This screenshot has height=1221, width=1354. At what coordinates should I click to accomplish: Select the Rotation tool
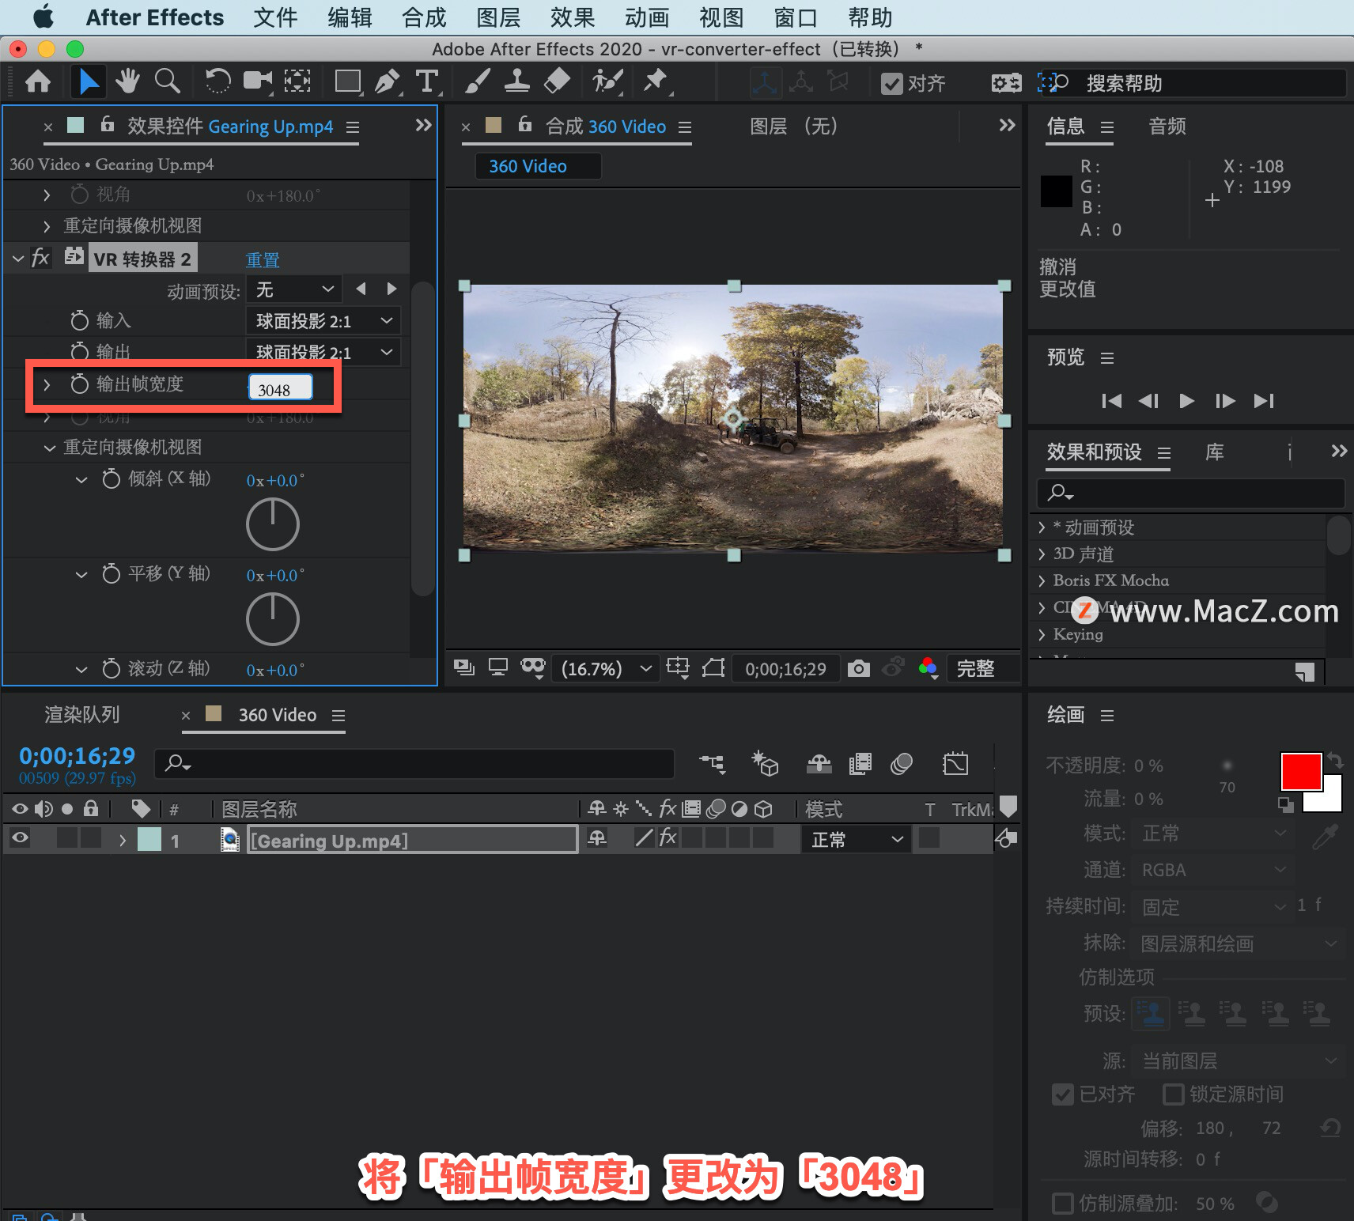[217, 81]
